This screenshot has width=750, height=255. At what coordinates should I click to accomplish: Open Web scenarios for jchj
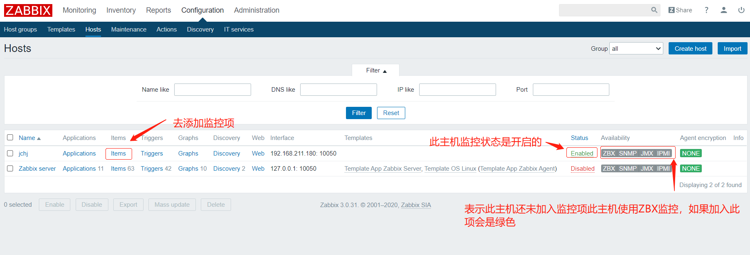pyautogui.click(x=258, y=153)
